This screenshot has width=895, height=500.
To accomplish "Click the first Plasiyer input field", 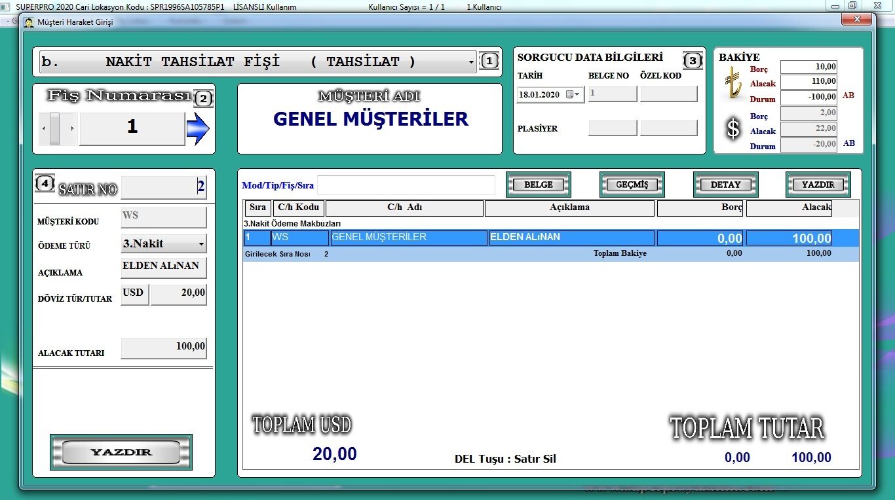I will click(613, 128).
